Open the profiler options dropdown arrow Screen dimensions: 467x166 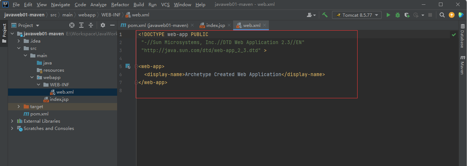pyautogui.click(x=423, y=15)
